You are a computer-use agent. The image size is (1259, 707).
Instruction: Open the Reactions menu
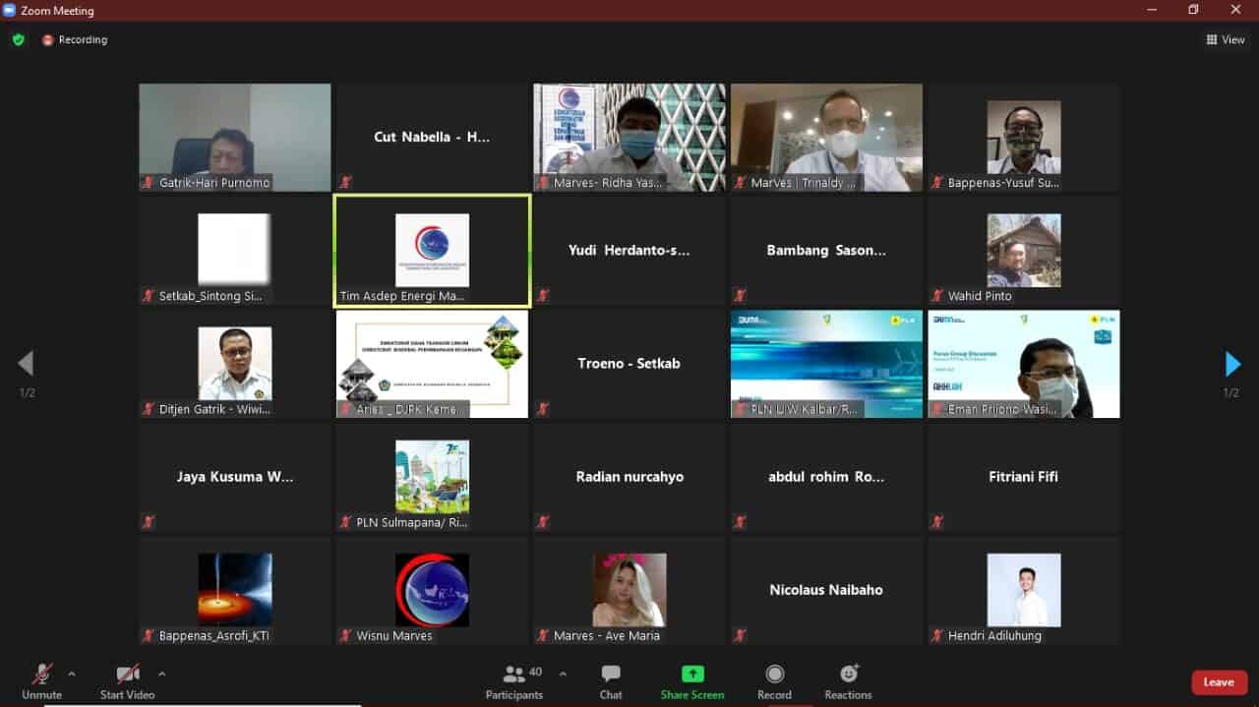click(848, 681)
